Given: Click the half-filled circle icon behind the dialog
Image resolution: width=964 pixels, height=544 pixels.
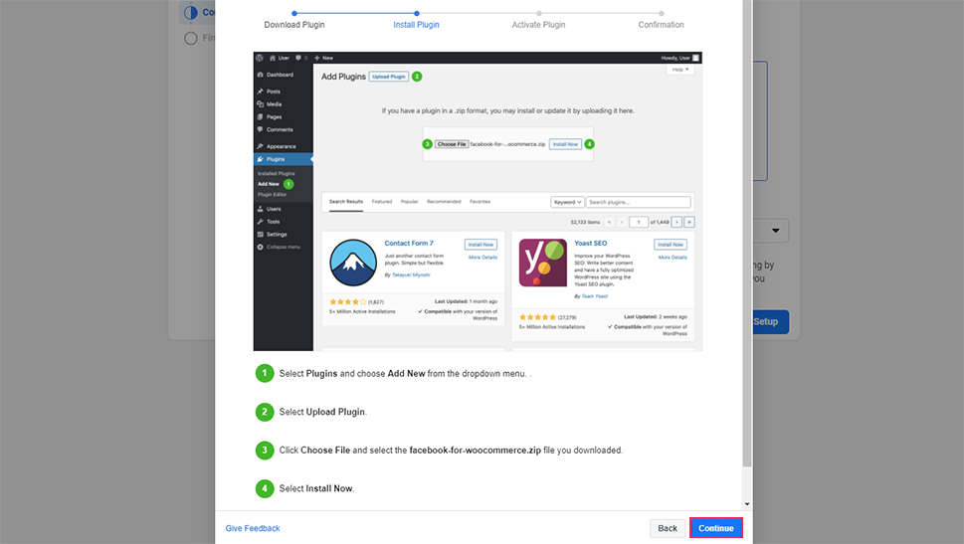Looking at the screenshot, I should [191, 12].
